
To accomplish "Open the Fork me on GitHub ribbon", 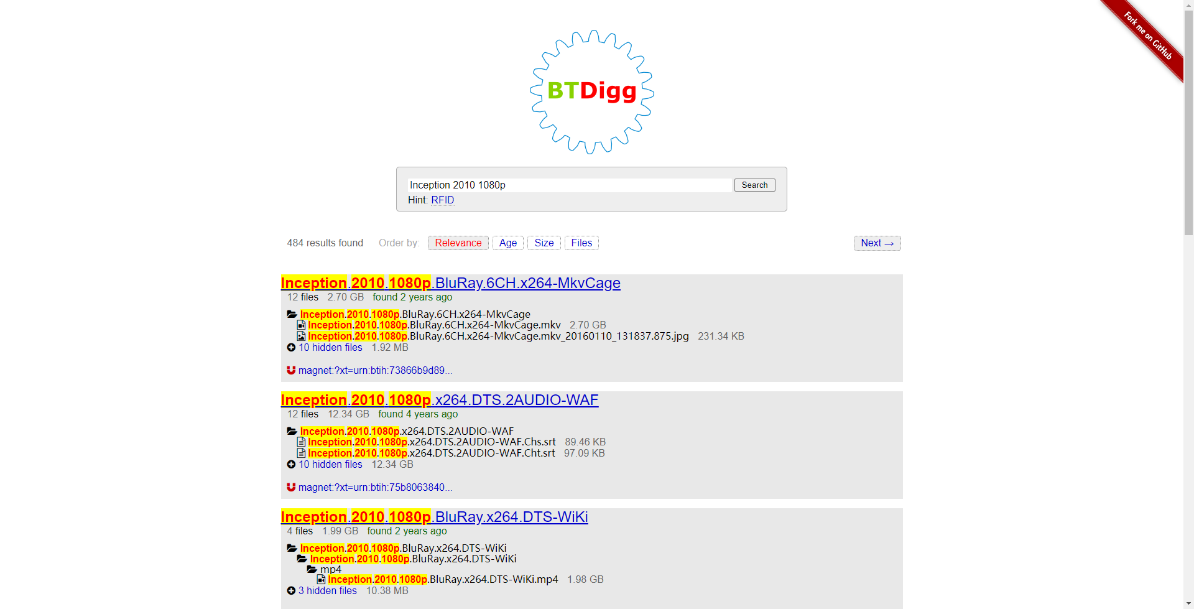I will 1147,36.
